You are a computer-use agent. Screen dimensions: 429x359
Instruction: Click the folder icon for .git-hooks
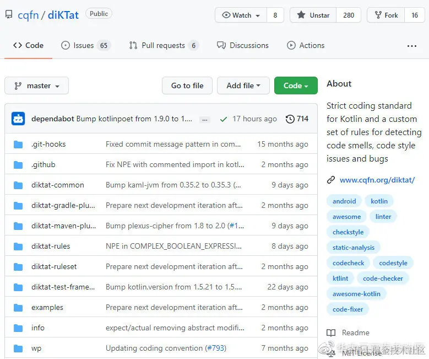point(18,144)
